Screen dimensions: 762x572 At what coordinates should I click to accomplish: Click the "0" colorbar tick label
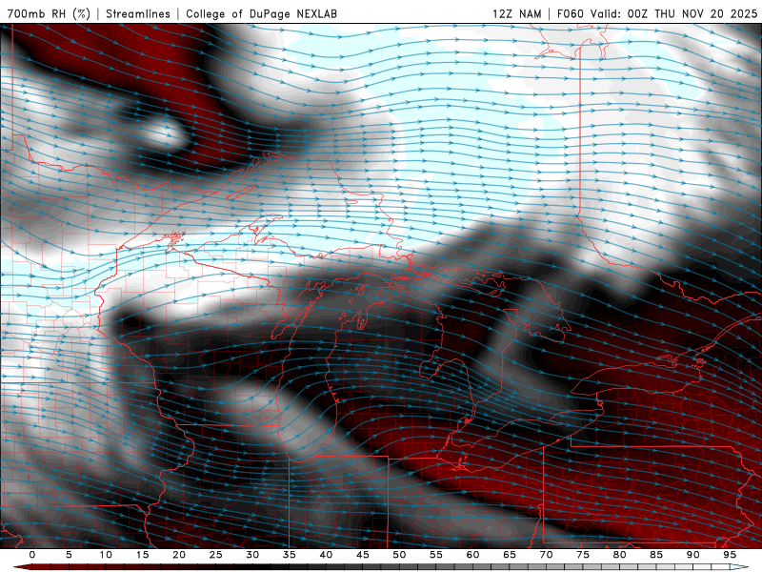[32, 555]
